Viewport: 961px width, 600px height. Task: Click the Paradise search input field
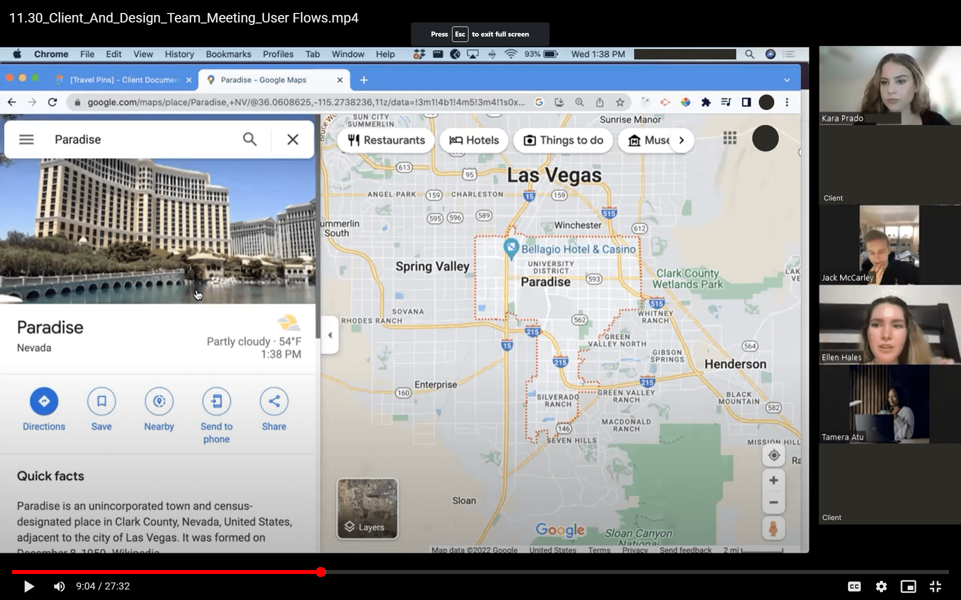pyautogui.click(x=143, y=139)
